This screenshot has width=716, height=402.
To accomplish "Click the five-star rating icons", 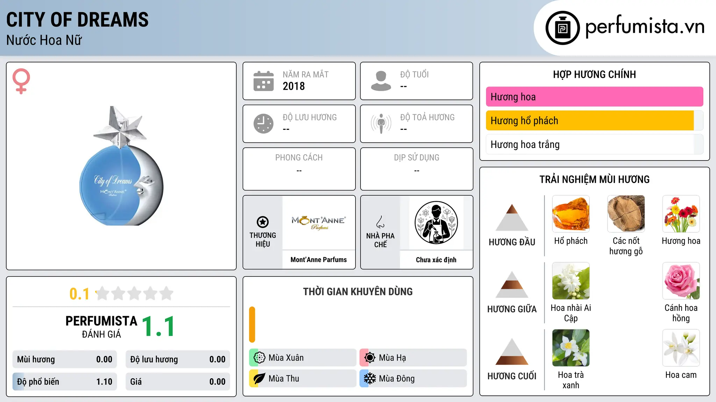I will tap(135, 293).
